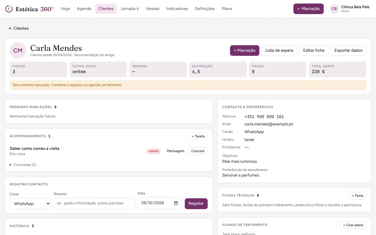Click the phone number +351 900 000 101
This screenshot has width=376, height=235.
pos(264,117)
